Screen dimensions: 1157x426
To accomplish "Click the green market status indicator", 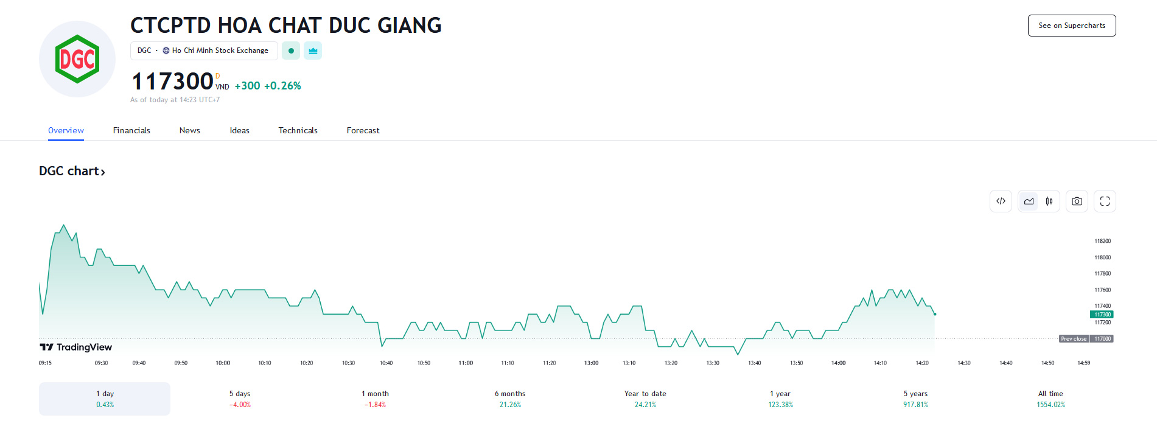I will [x=291, y=51].
